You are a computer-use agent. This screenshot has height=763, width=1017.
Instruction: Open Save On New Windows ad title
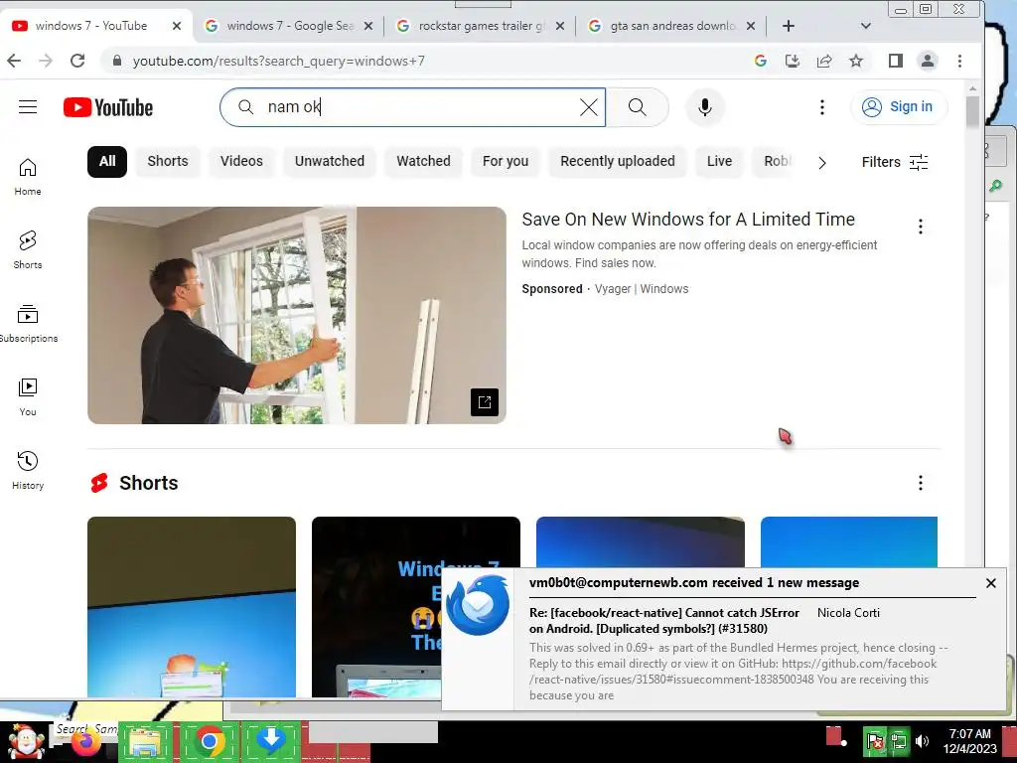[688, 220]
